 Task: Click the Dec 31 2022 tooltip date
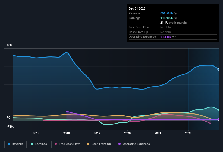137,8
